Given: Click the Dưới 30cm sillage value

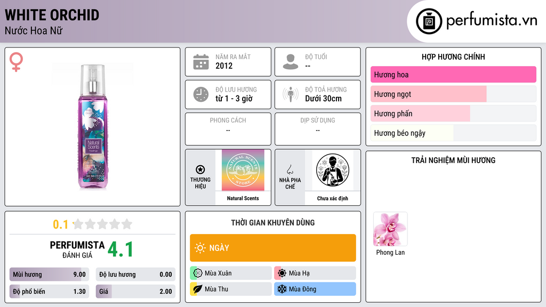Looking at the screenshot, I should coord(323,99).
